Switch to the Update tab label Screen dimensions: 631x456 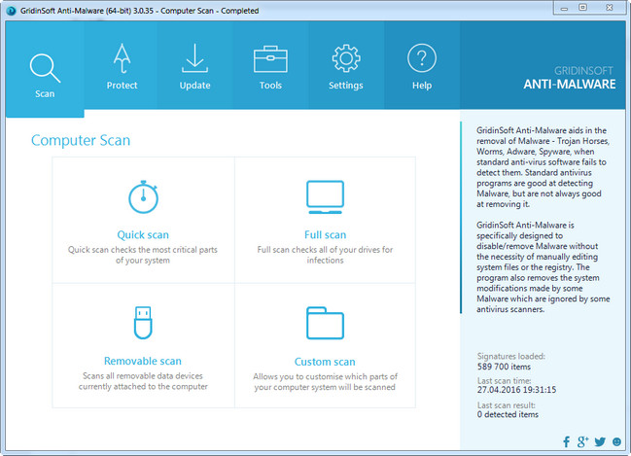pos(194,86)
